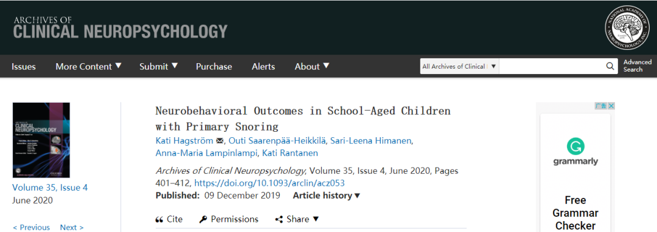
Task: Expand the Submit dropdown menu
Action: tap(158, 66)
